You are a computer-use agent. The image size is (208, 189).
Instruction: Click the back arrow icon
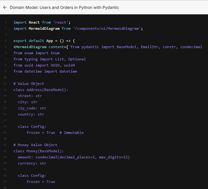coord(5,7)
